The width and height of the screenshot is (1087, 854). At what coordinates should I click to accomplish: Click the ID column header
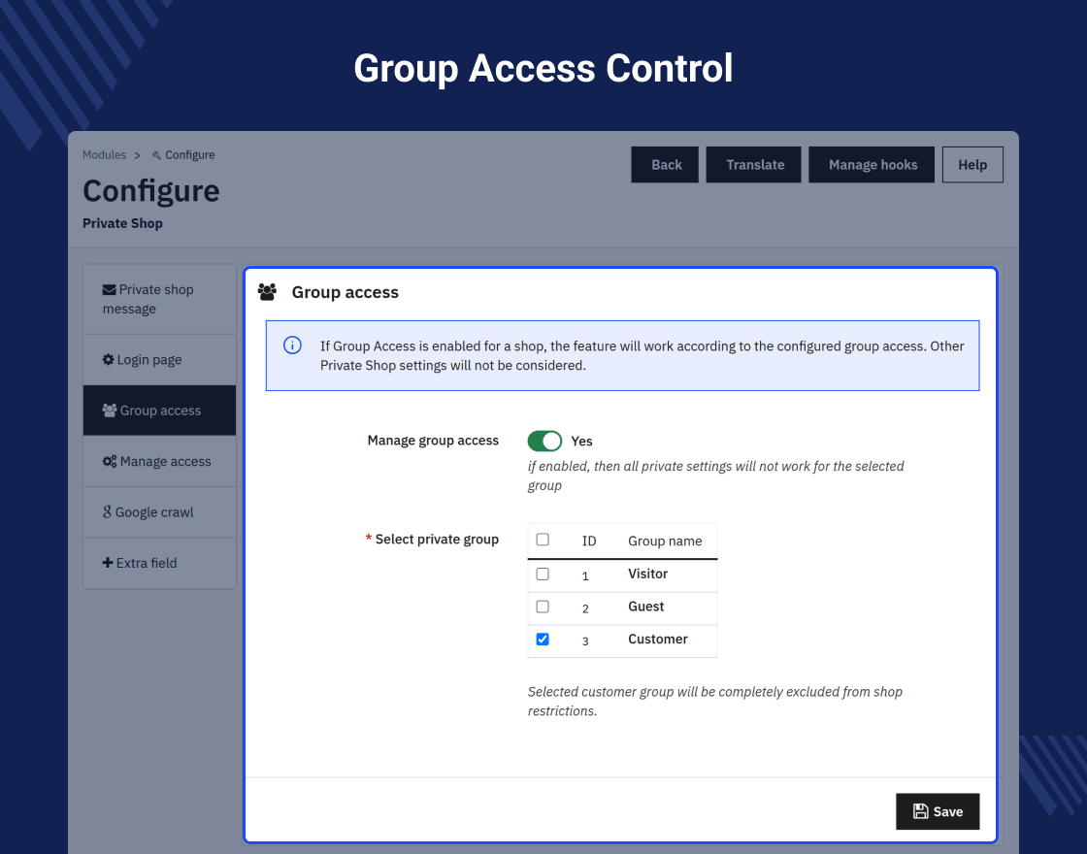point(589,542)
